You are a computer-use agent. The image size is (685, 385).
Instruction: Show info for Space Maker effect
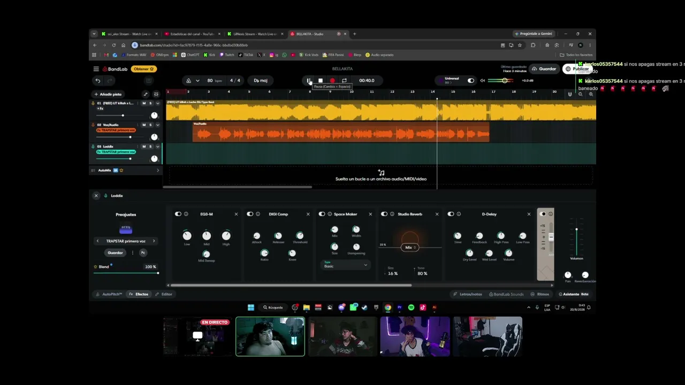[330, 214]
